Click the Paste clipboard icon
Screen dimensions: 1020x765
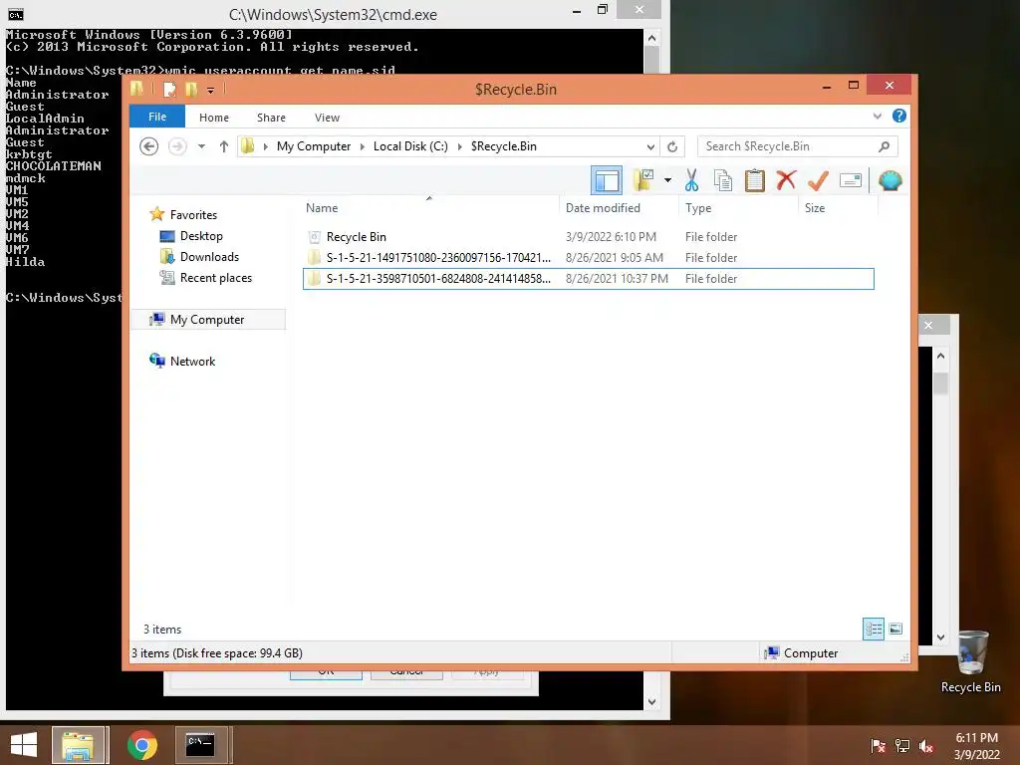click(x=755, y=180)
